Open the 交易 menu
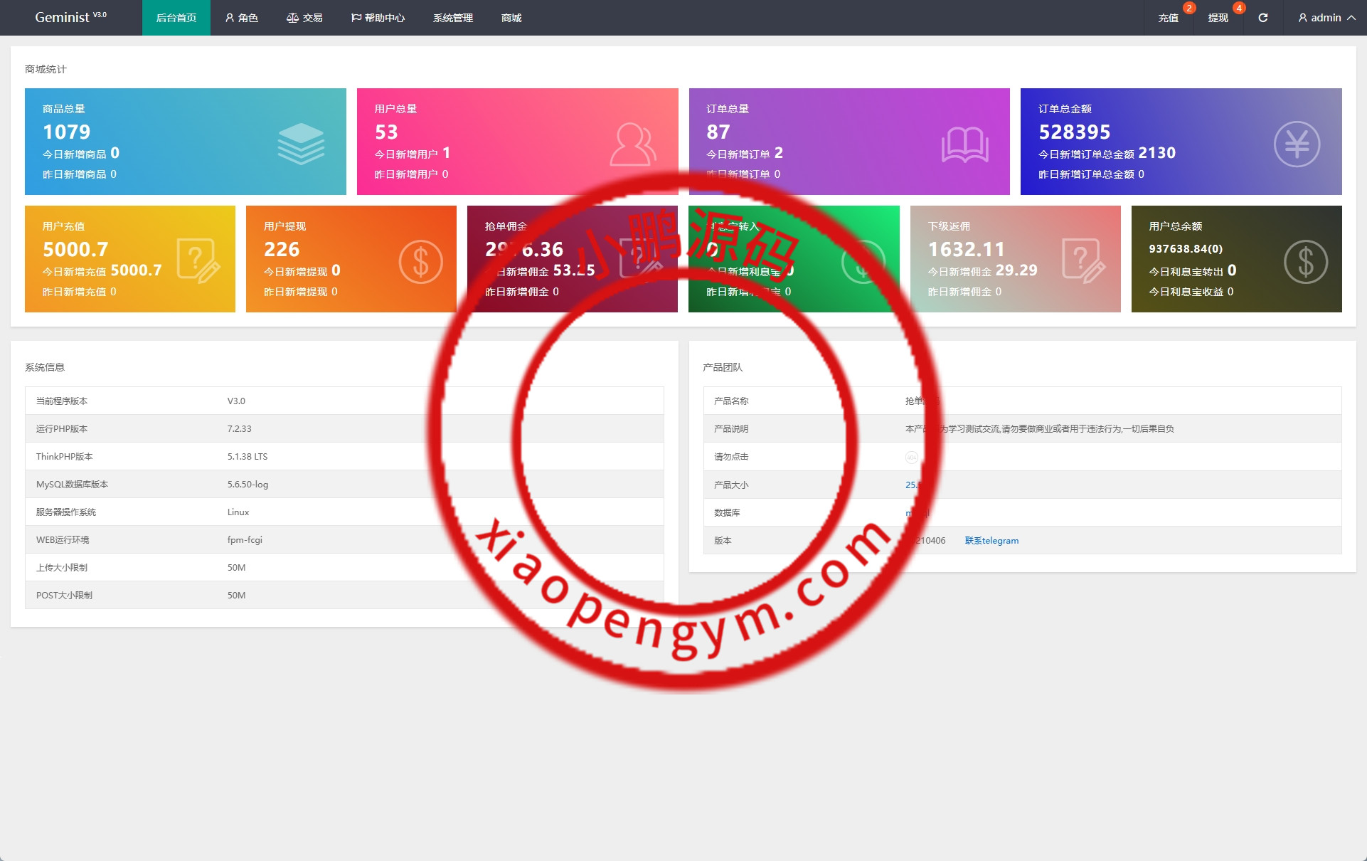Screen dimensions: 1367x861 tap(304, 18)
